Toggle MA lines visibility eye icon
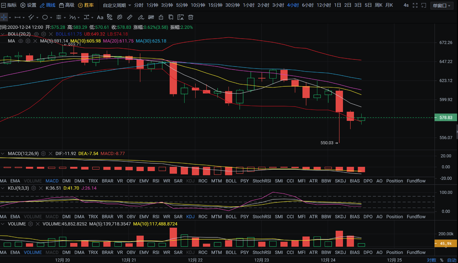 (x=21, y=41)
